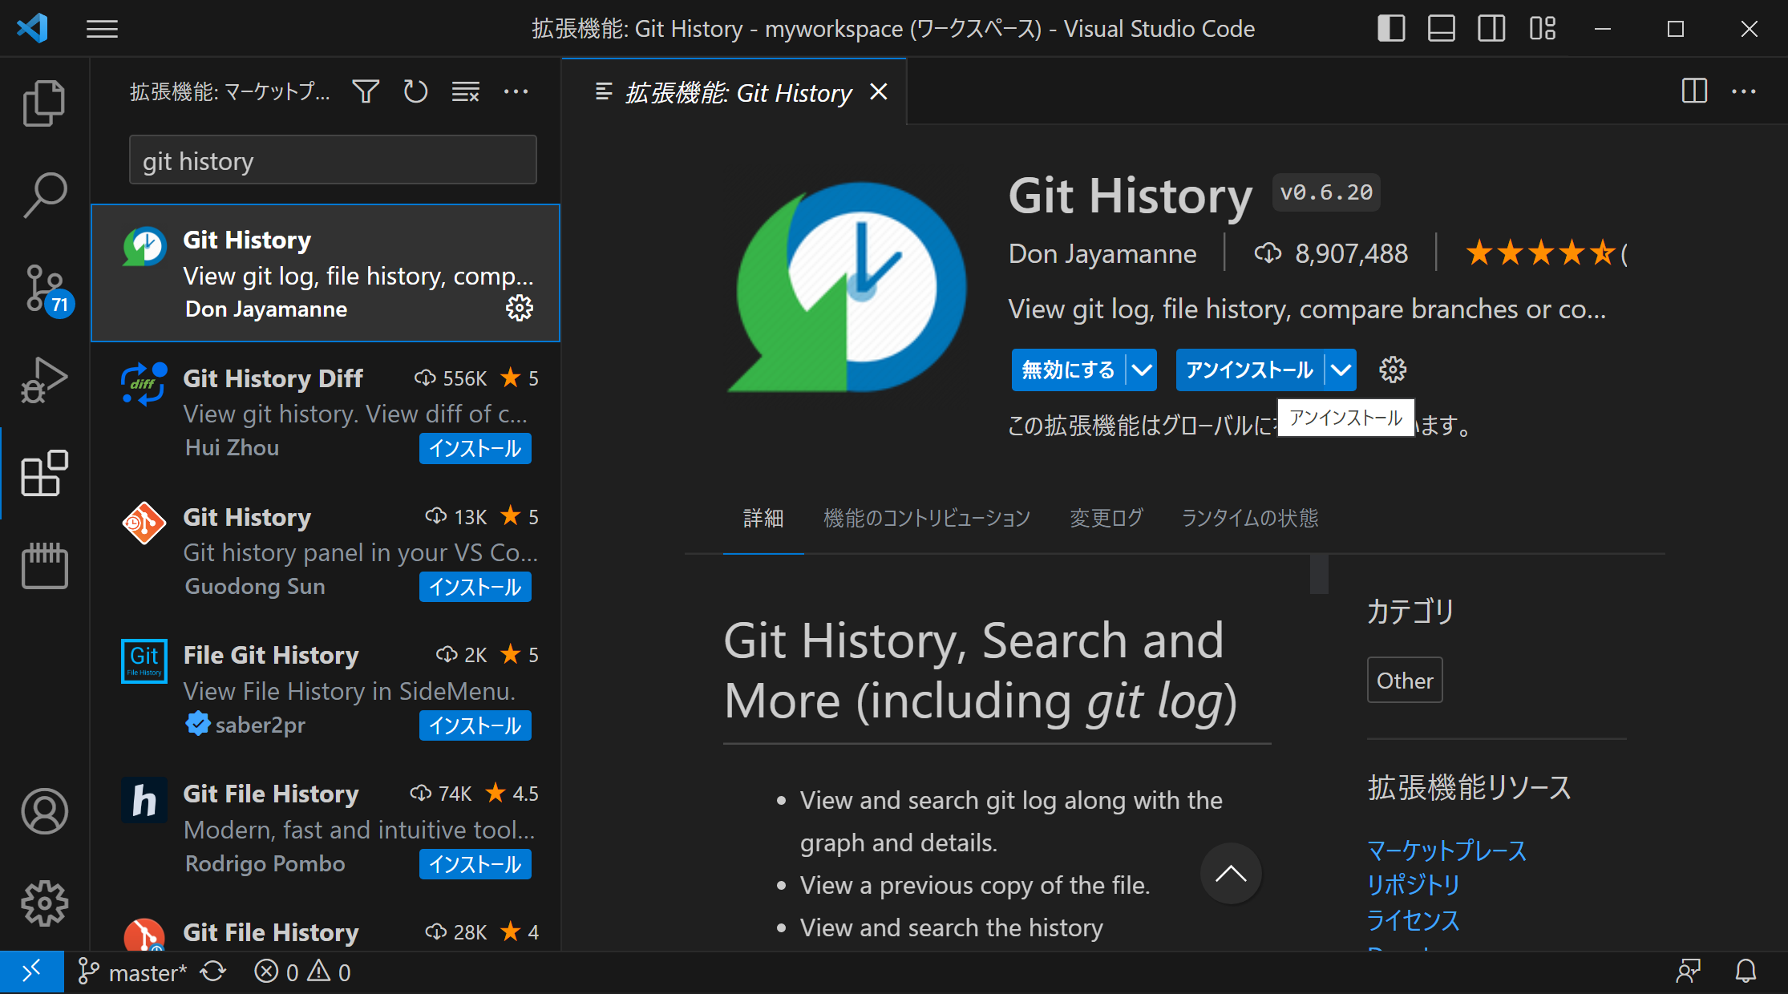The width and height of the screenshot is (1788, 994).
Task: Open the Accounts menu icon
Action: (x=44, y=811)
